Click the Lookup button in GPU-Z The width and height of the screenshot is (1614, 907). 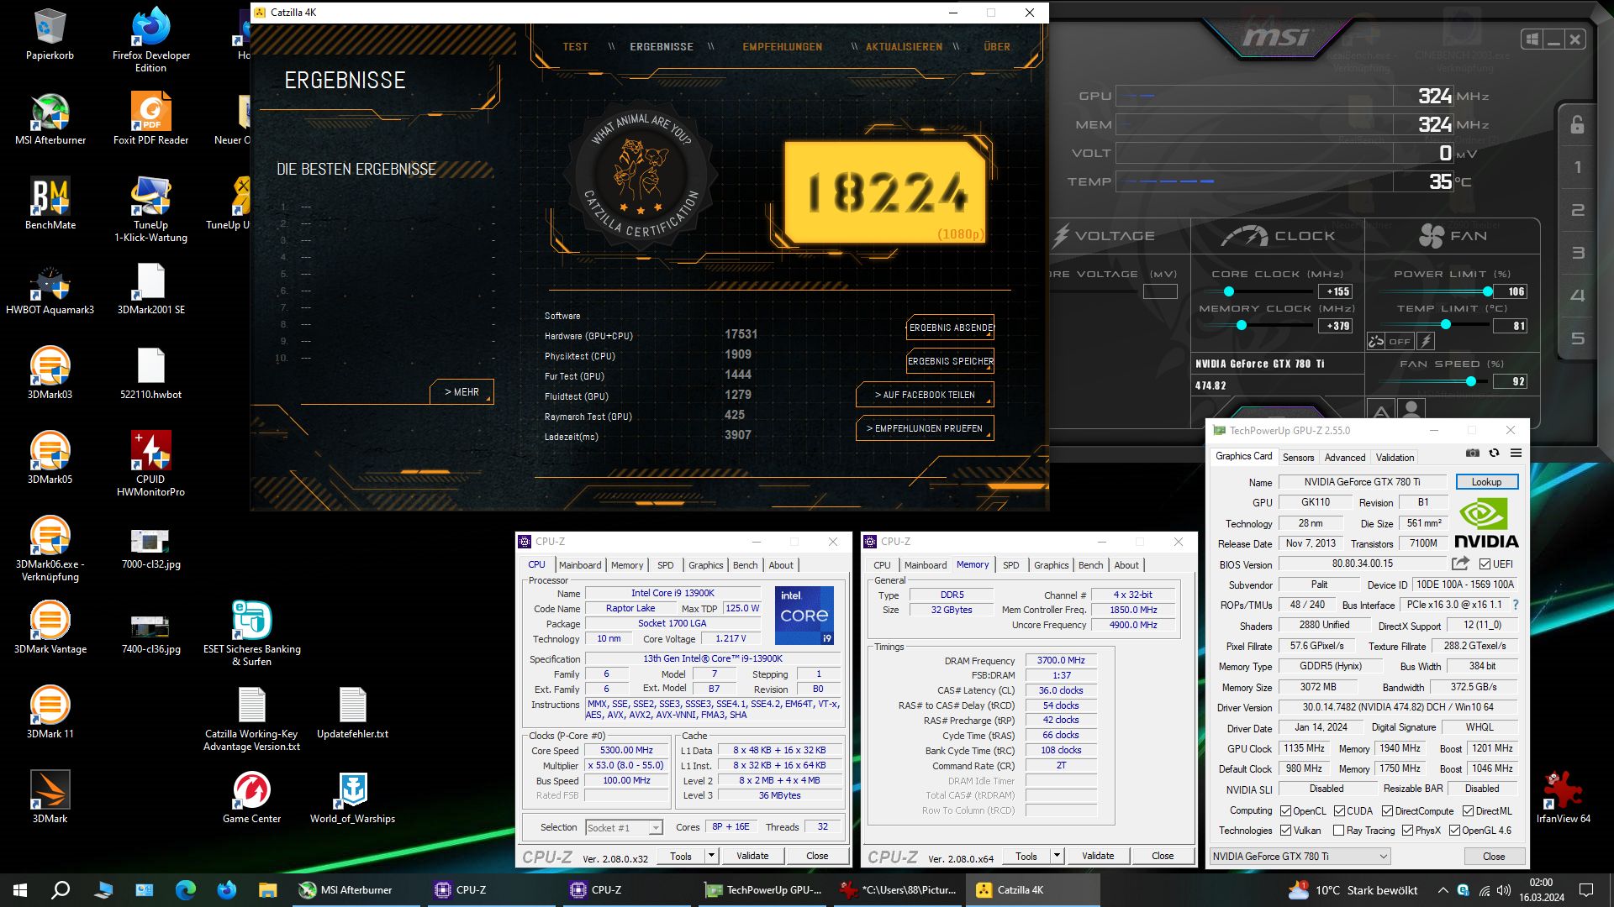1486,482
